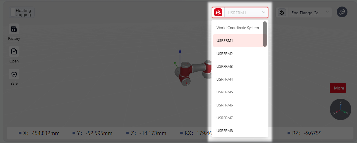Click the blue Z axis arrow on robot
Viewport: 357px width, 143px height.
pos(180,57)
